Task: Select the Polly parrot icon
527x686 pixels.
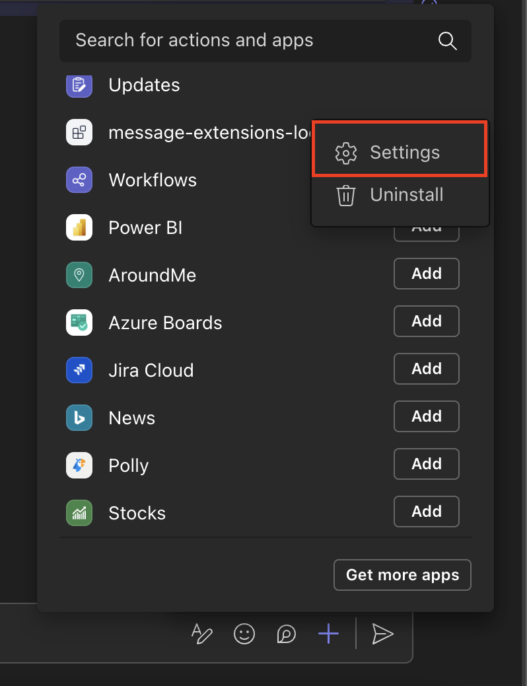Action: pos(79,465)
